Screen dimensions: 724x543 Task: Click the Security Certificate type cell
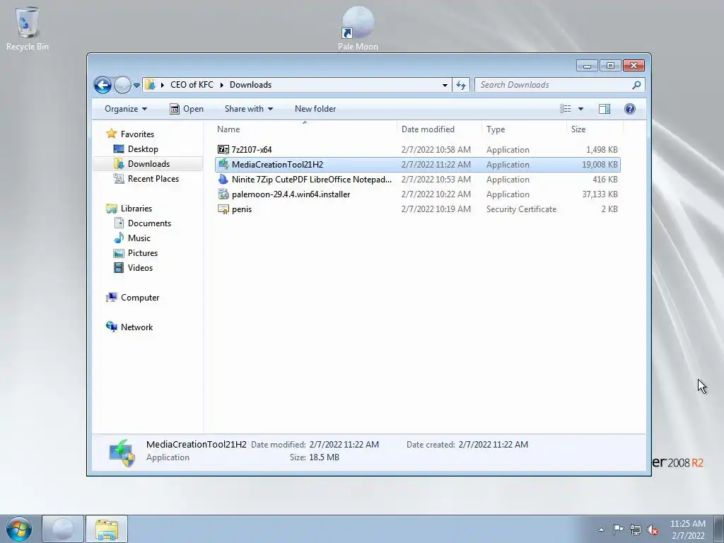[x=521, y=209]
